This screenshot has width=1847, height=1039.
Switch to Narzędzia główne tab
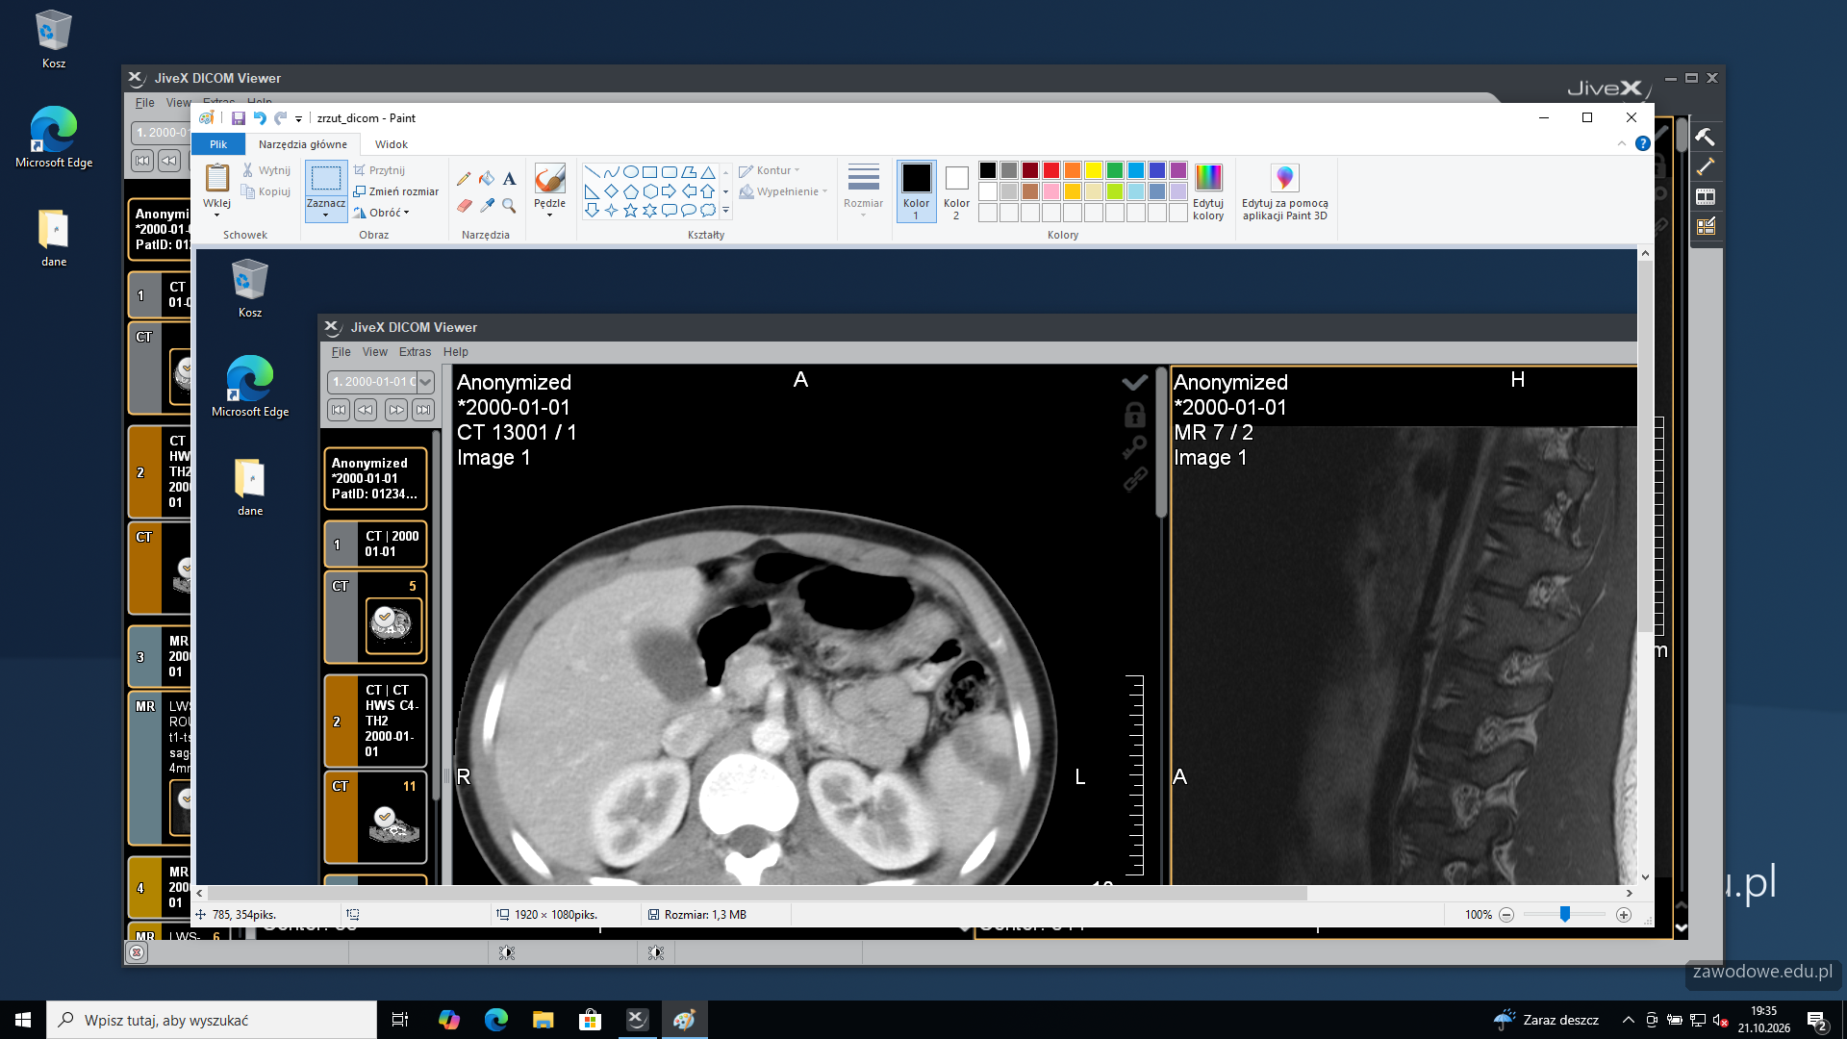302,144
